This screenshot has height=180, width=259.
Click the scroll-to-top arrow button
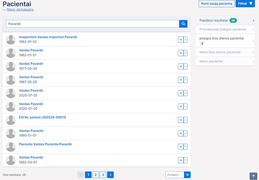tap(253, 176)
